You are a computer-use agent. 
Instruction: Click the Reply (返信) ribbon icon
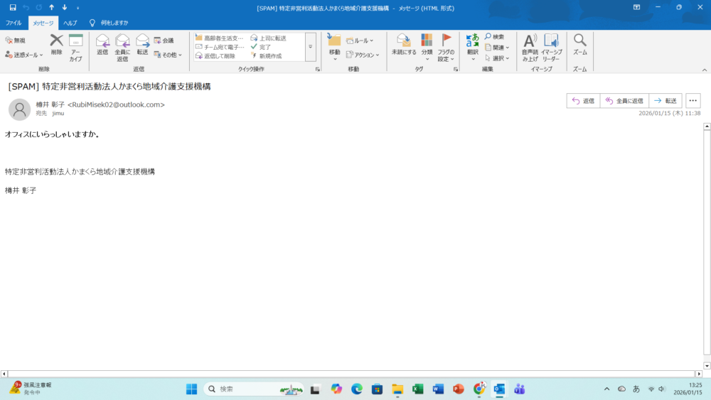[x=102, y=41]
